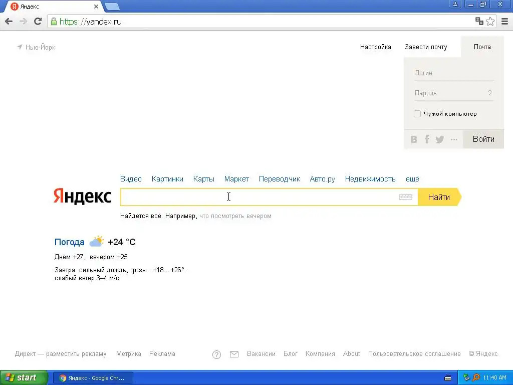Viewport: 513px width, 385px height.
Task: Open the Карты service
Action: pos(204,179)
